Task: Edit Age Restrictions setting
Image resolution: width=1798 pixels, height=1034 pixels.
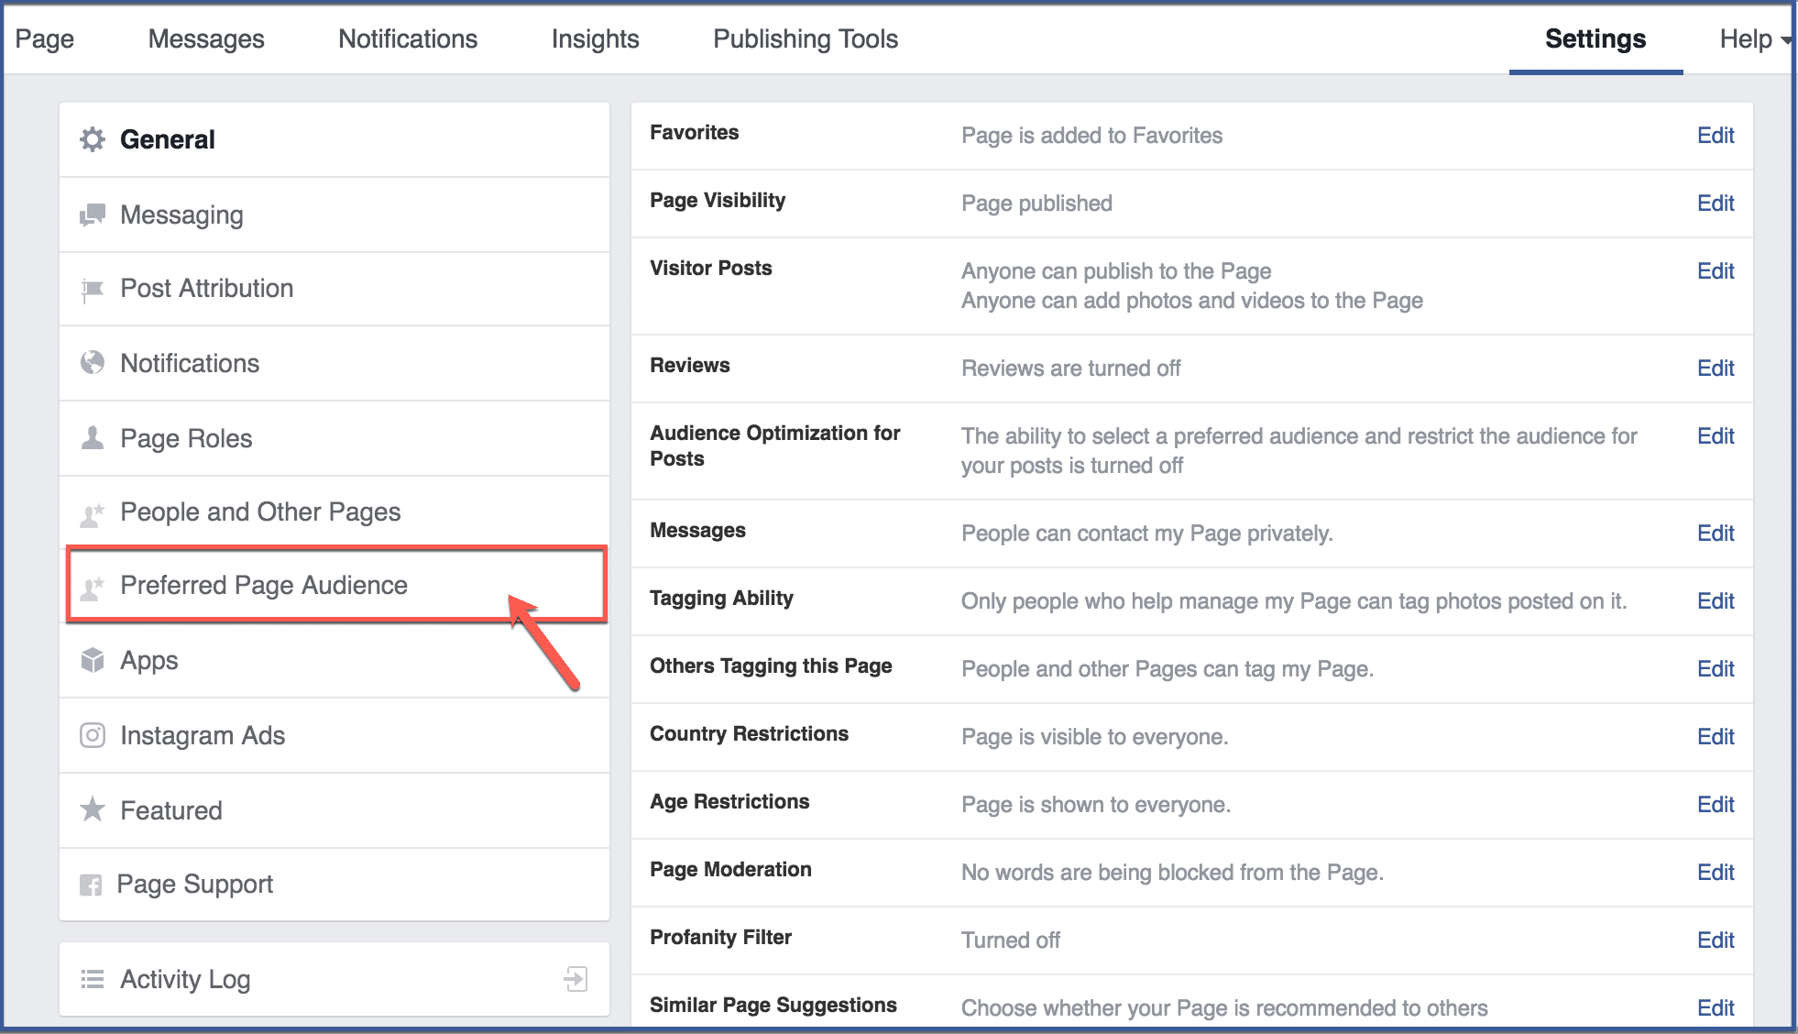Action: 1716,805
